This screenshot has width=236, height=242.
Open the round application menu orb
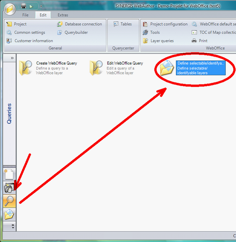click(x=10, y=9)
